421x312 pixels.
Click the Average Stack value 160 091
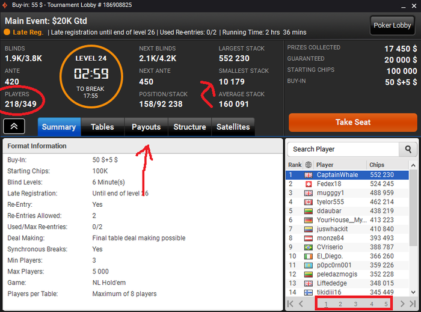(x=233, y=104)
